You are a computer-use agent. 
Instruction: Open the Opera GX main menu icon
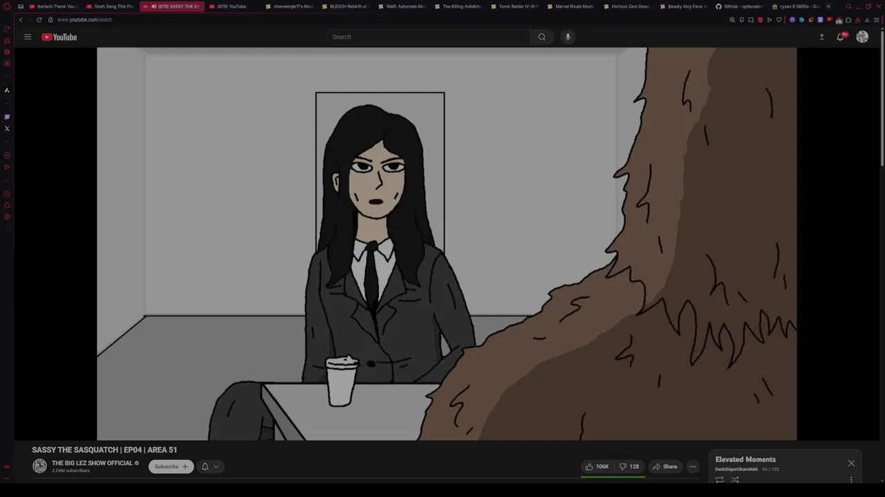pyautogui.click(x=7, y=6)
